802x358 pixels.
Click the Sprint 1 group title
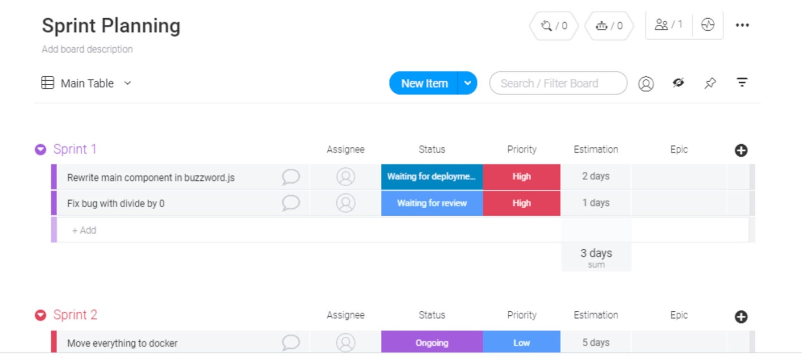75,149
